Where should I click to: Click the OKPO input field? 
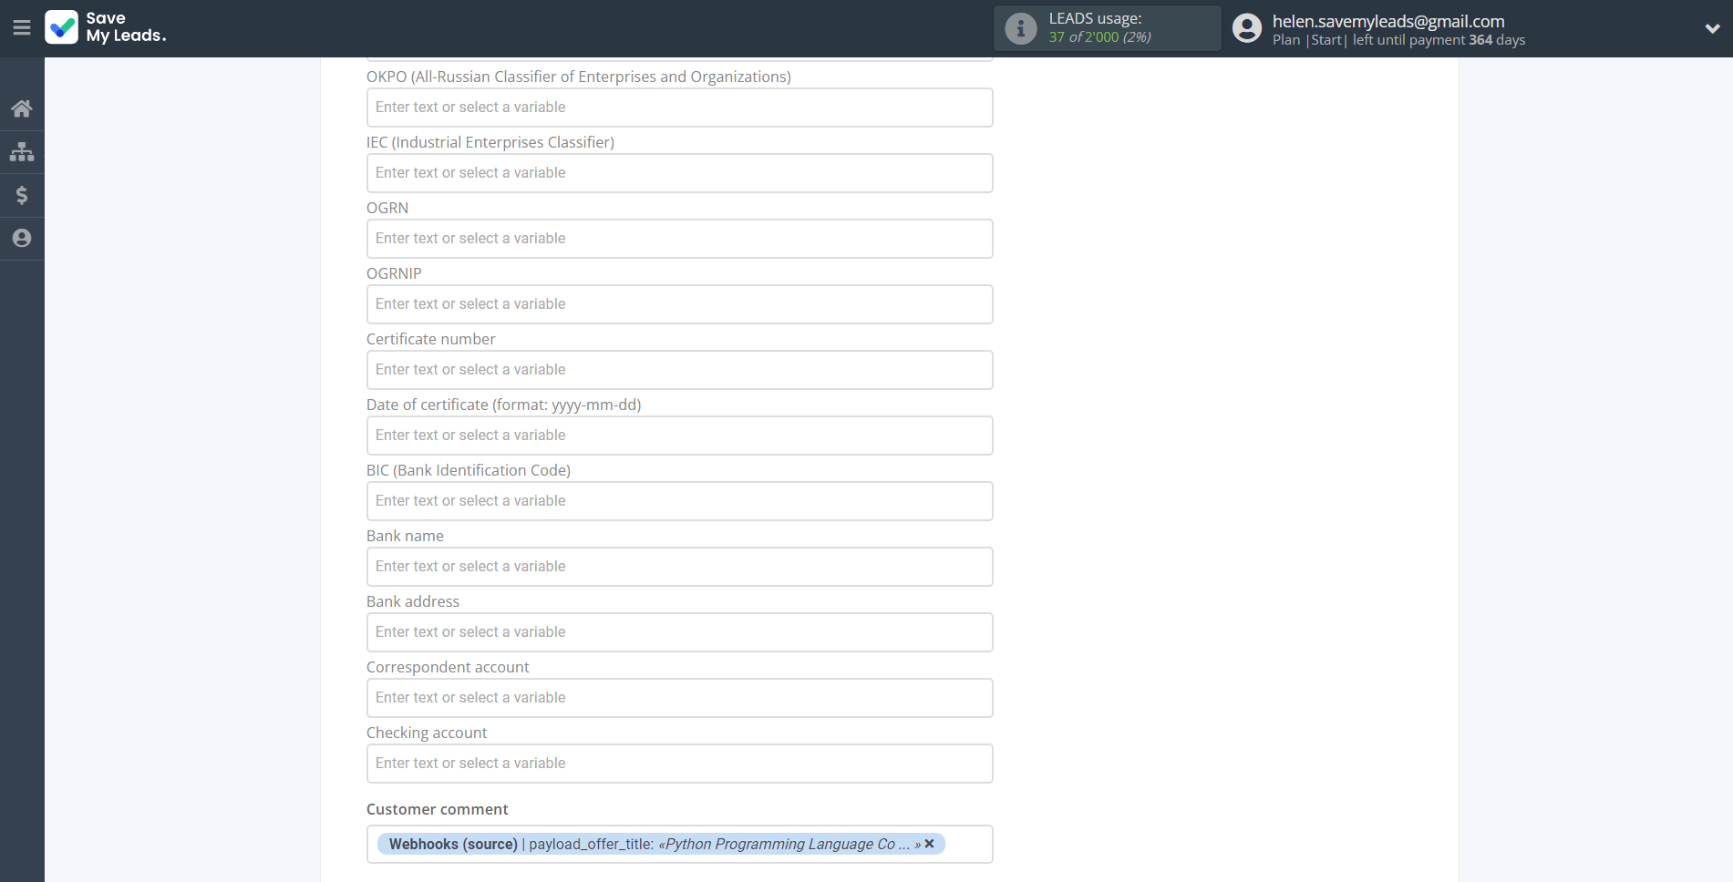[x=679, y=108]
